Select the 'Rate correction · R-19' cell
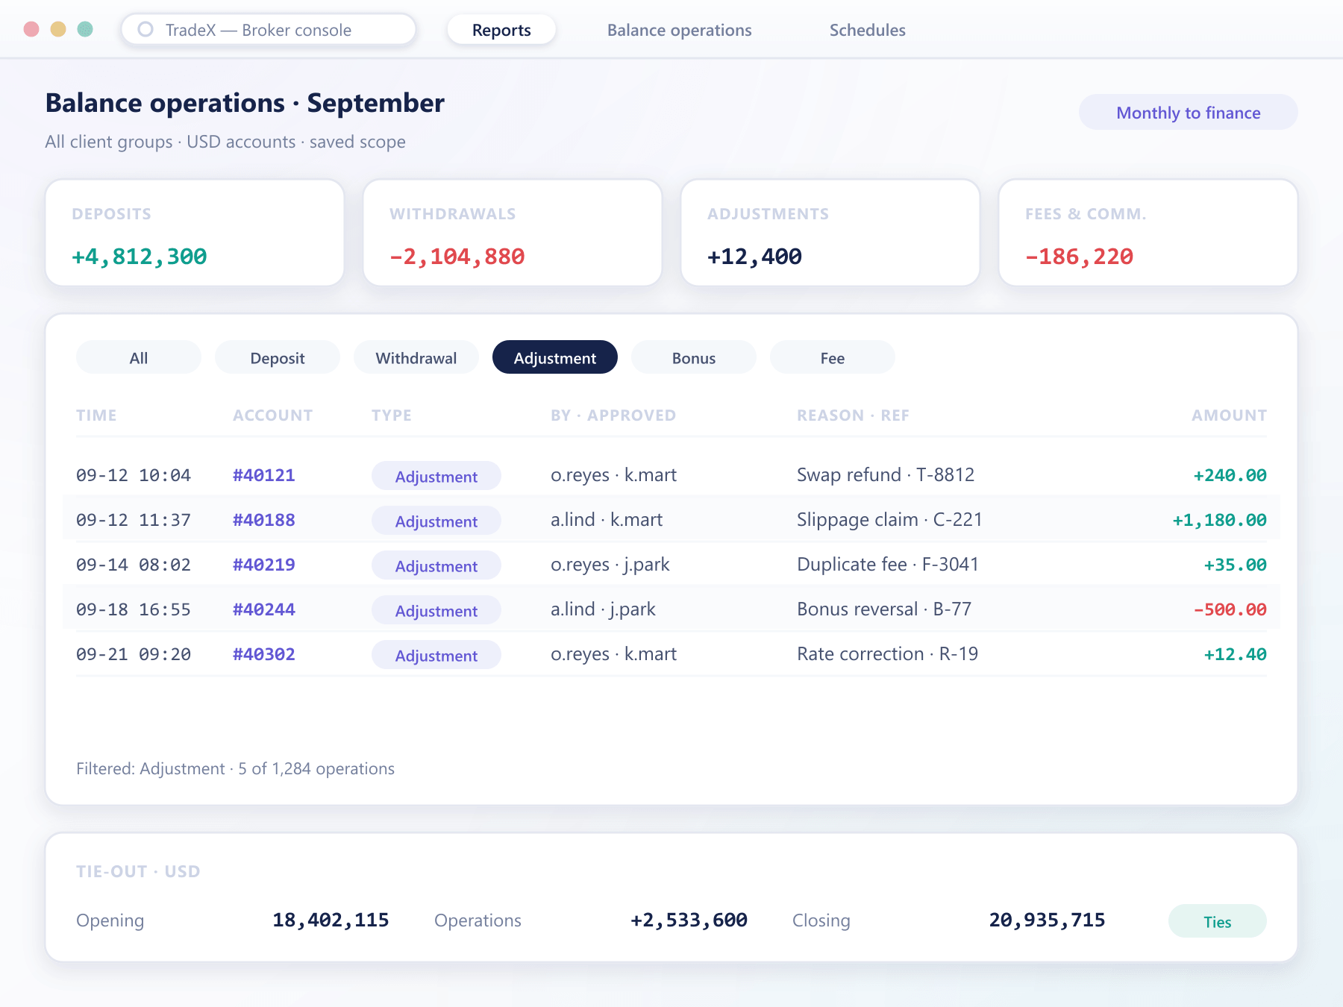The image size is (1343, 1007). (x=887, y=654)
